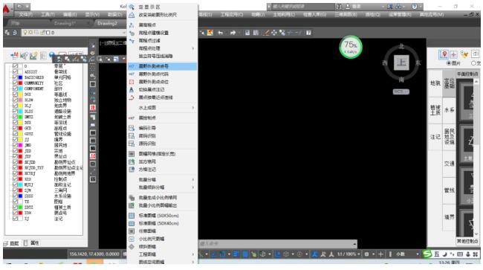Open the 交通 category in right panel
Image resolution: width=483 pixels, height=270 pixels.
click(x=449, y=164)
